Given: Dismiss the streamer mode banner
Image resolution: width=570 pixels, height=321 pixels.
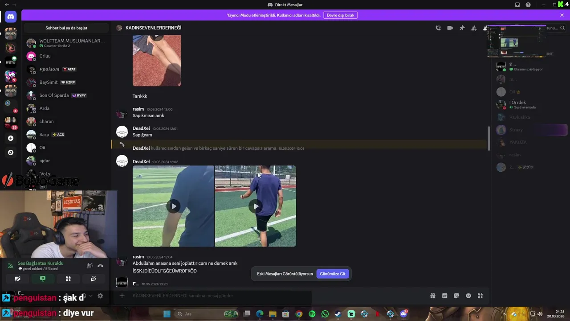Looking at the screenshot, I should pos(562,15).
